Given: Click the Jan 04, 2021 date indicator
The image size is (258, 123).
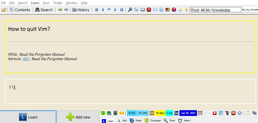Looking at the screenshot, I should pyautogui.click(x=188, y=113).
